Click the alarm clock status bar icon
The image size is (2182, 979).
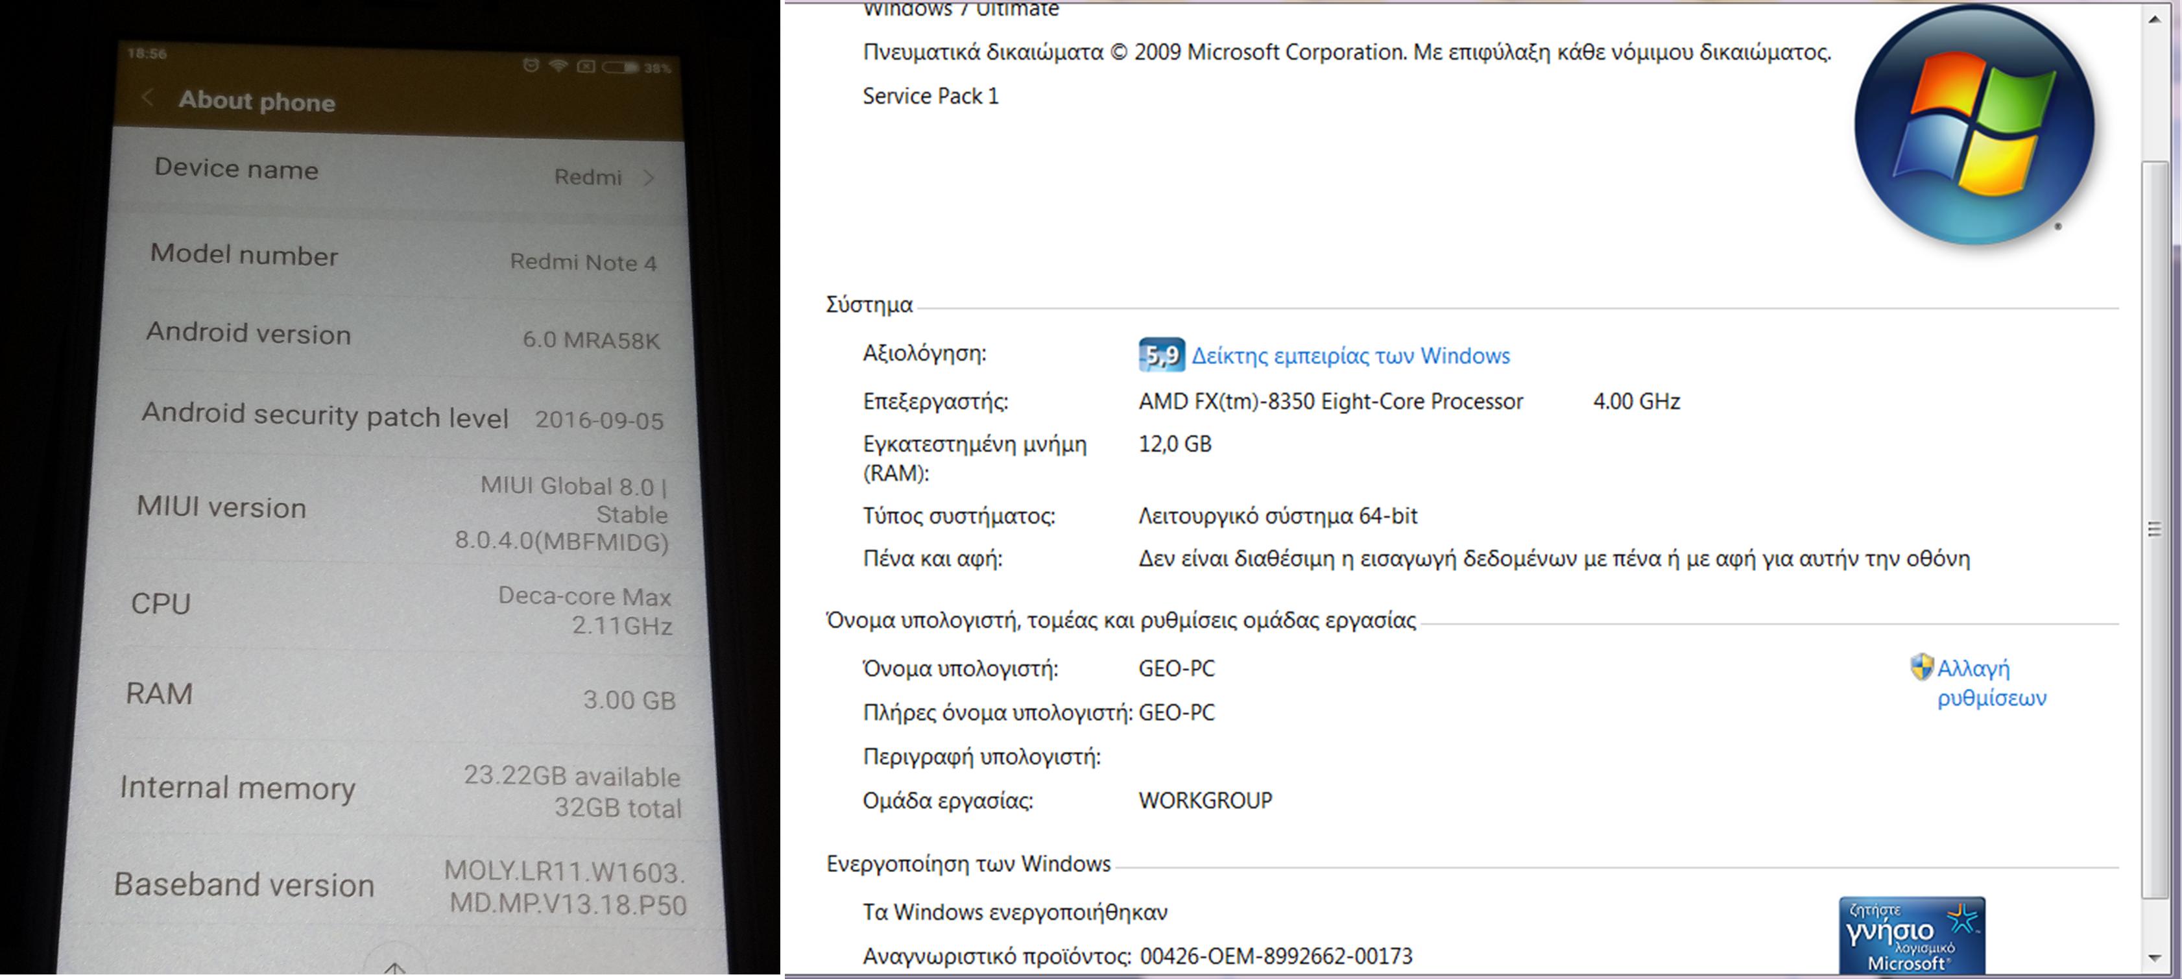coord(530,66)
